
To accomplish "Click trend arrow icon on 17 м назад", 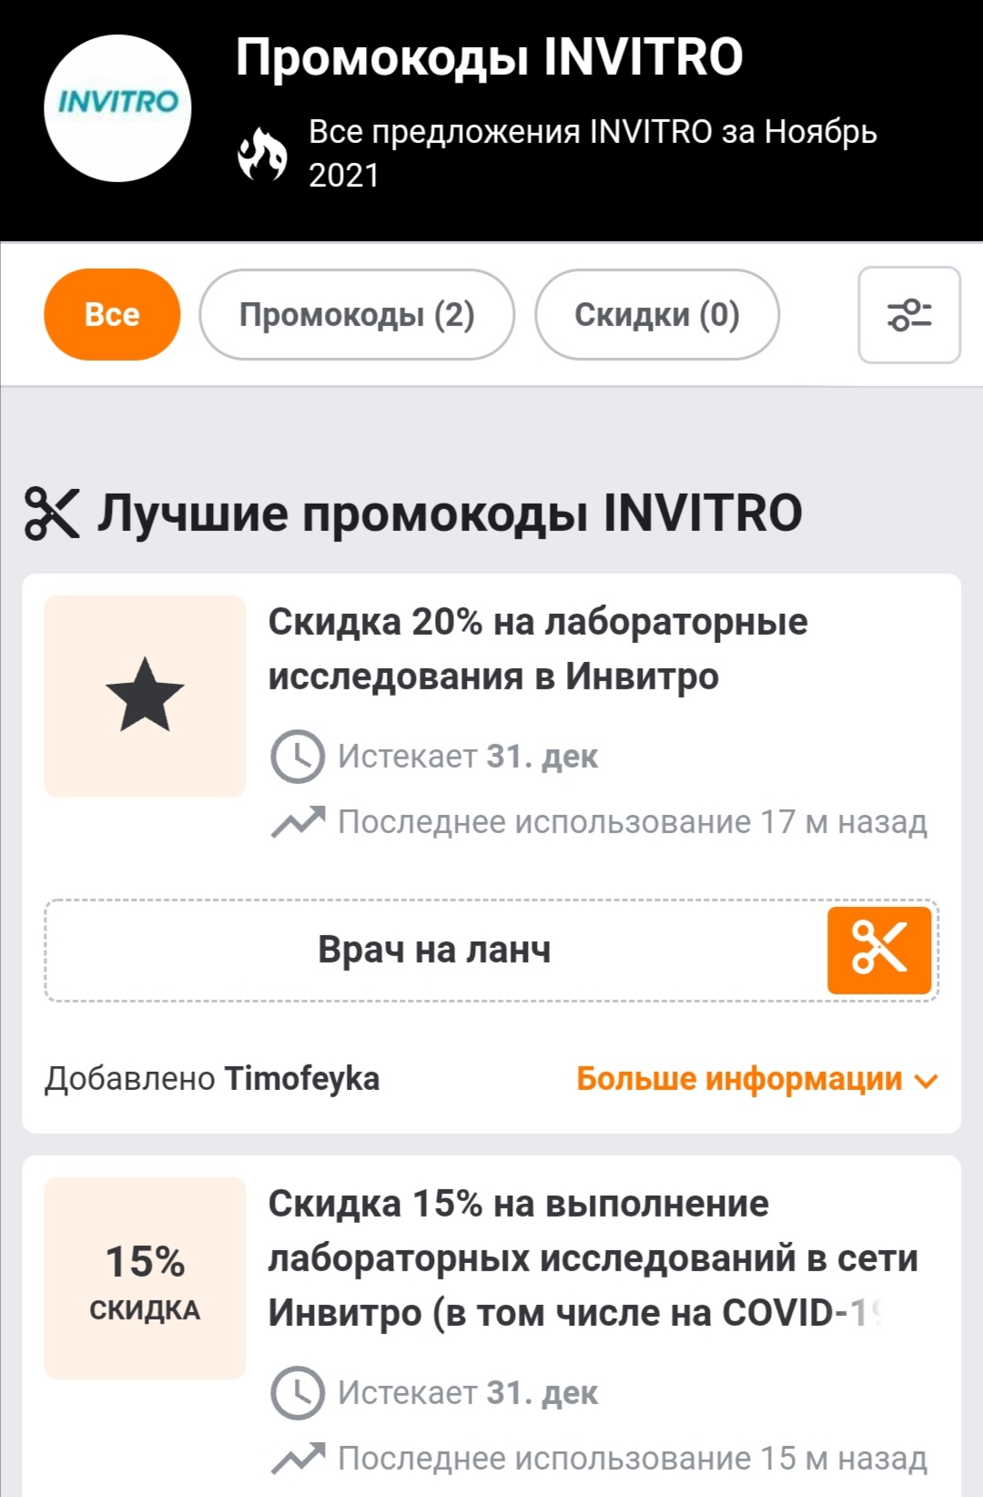I will (298, 821).
